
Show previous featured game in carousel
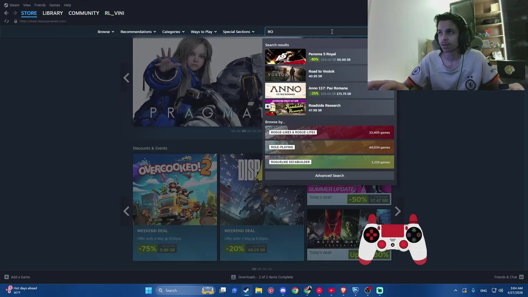126,78
